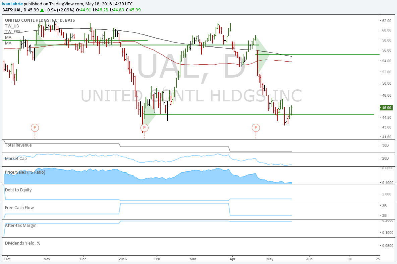Click the 0.0500 dividend yield axis label
The image size is (397, 264).
[387, 246]
